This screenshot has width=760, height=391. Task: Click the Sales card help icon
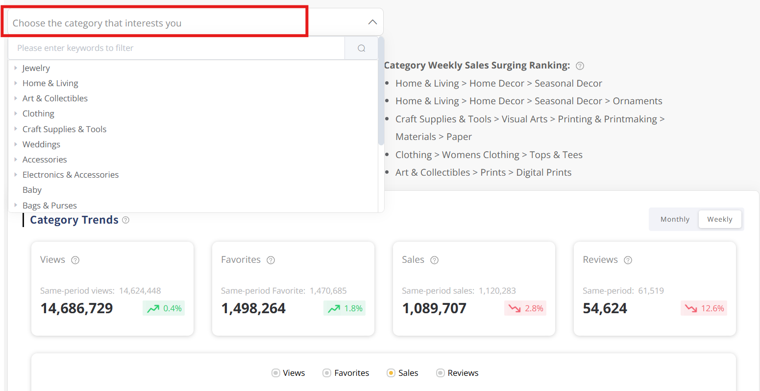(434, 260)
